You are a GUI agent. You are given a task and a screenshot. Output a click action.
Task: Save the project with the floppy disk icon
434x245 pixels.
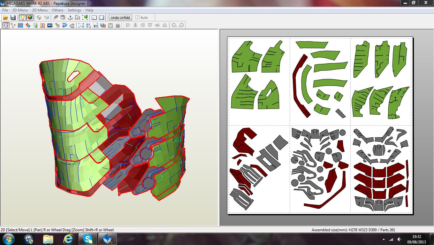13,18
